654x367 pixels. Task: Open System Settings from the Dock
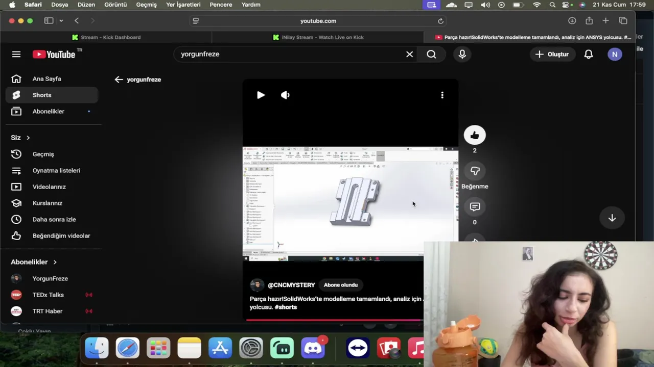[x=251, y=348]
